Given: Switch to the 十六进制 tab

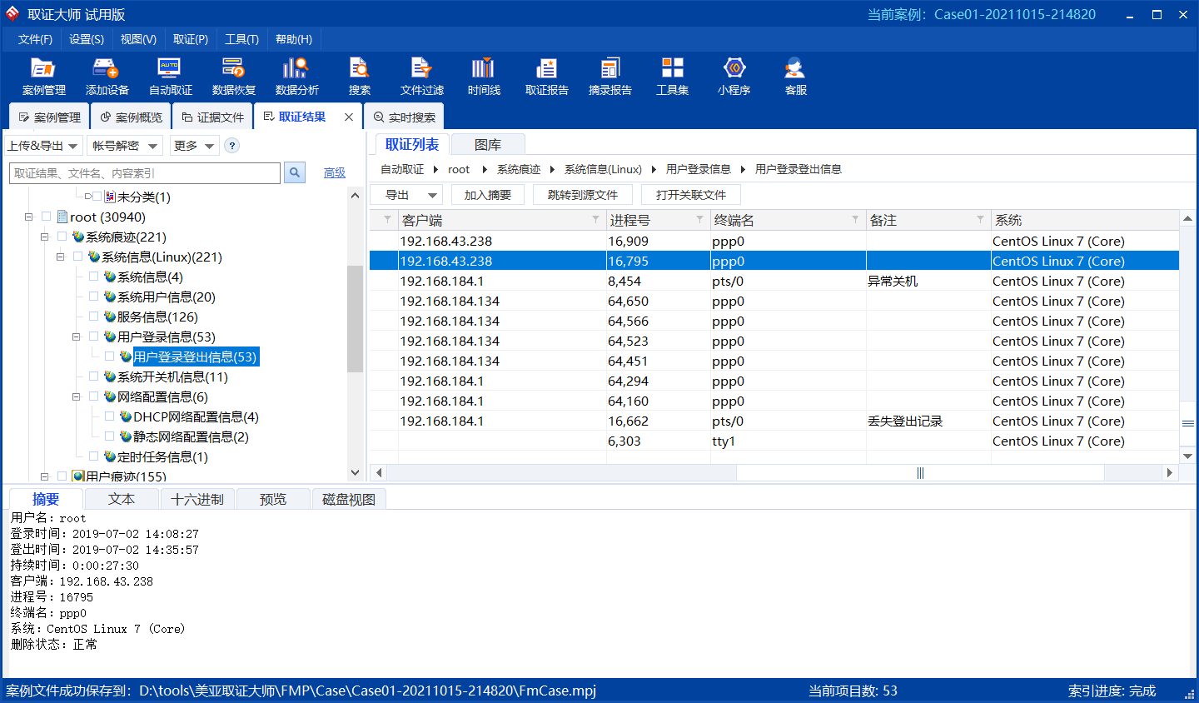Looking at the screenshot, I should click(x=197, y=499).
